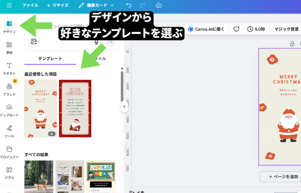
Task: Click the add image icon in prompt box
Action: coord(34,42)
